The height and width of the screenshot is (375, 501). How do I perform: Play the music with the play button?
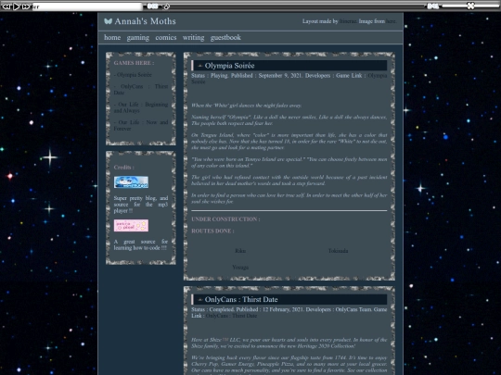coord(16,6)
